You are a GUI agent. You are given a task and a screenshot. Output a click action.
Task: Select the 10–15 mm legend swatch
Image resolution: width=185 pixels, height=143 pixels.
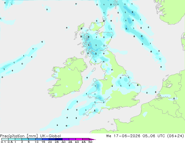click(x=39, y=139)
